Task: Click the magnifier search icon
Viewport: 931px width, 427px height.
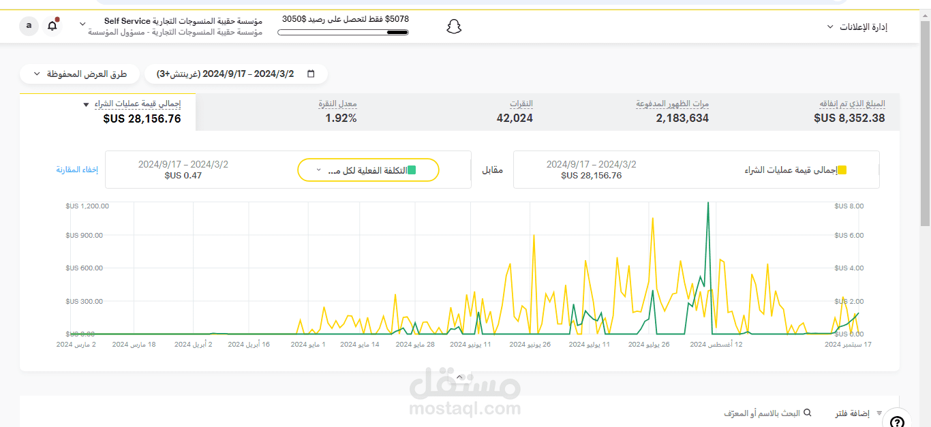Action: (808, 413)
